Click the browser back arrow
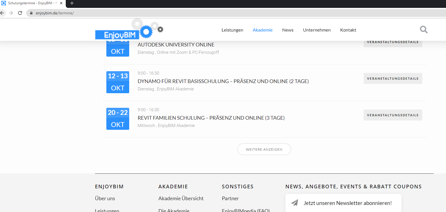 tap(2, 13)
